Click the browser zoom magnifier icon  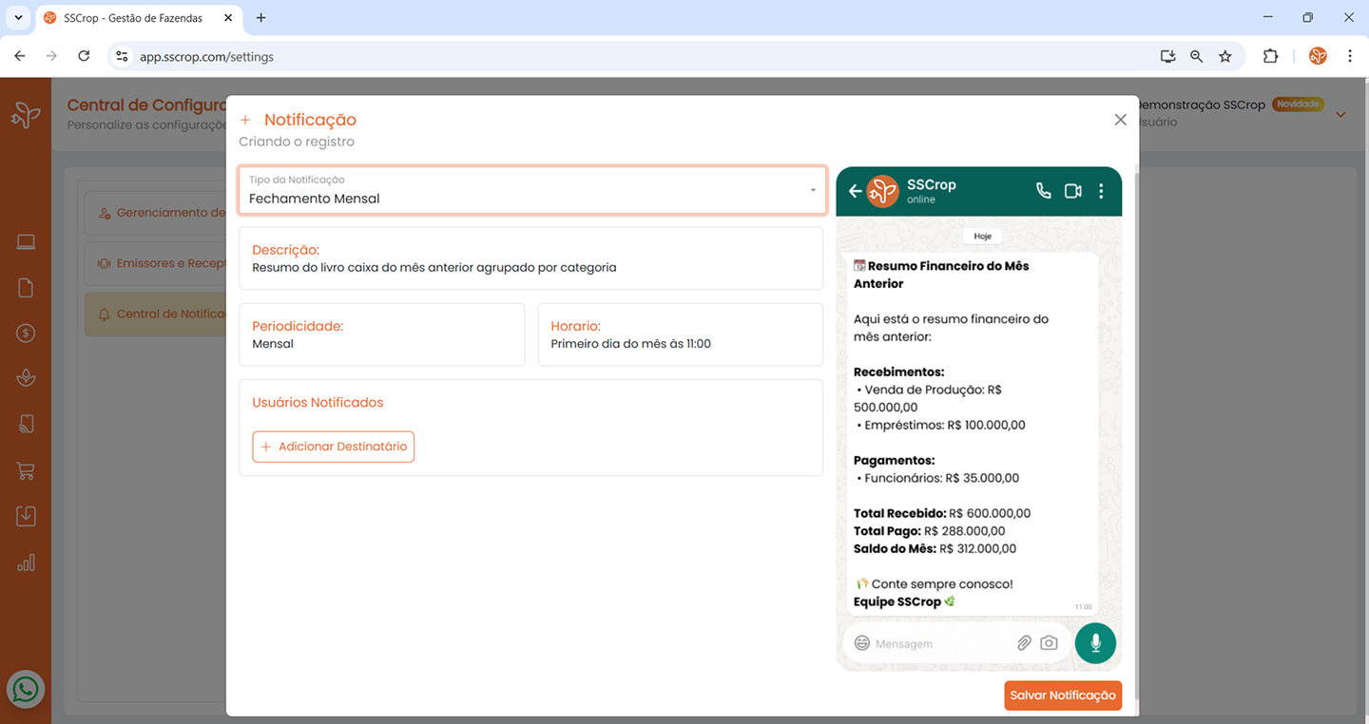[1196, 56]
